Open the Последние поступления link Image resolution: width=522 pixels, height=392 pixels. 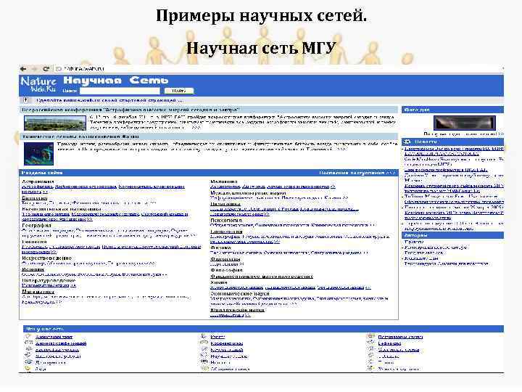[357, 173]
